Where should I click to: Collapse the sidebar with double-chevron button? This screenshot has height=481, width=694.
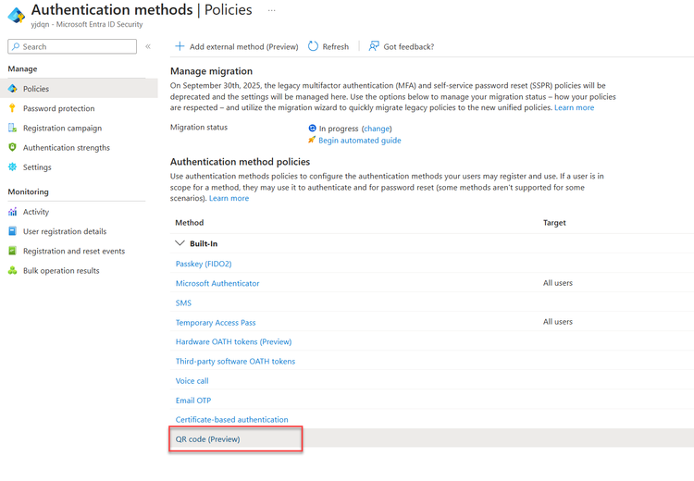click(x=148, y=46)
